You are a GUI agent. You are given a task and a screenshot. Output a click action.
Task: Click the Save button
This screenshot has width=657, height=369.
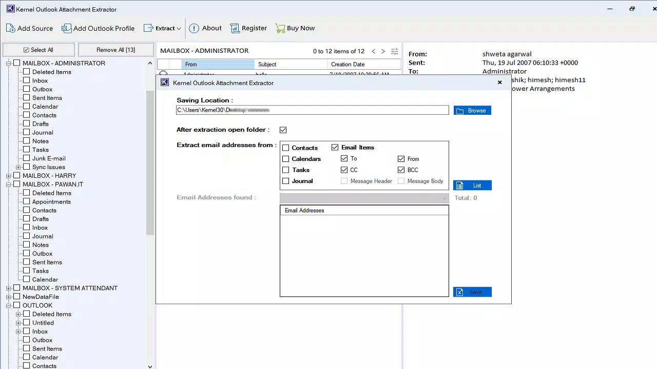(472, 292)
